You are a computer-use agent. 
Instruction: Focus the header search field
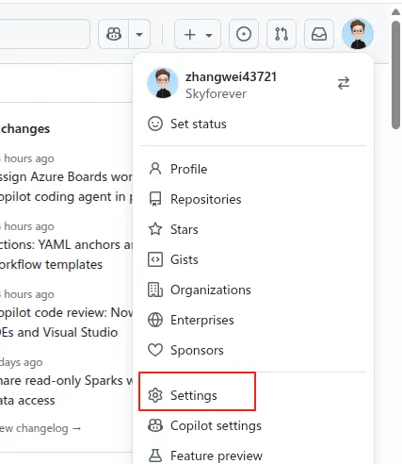[x=45, y=34]
